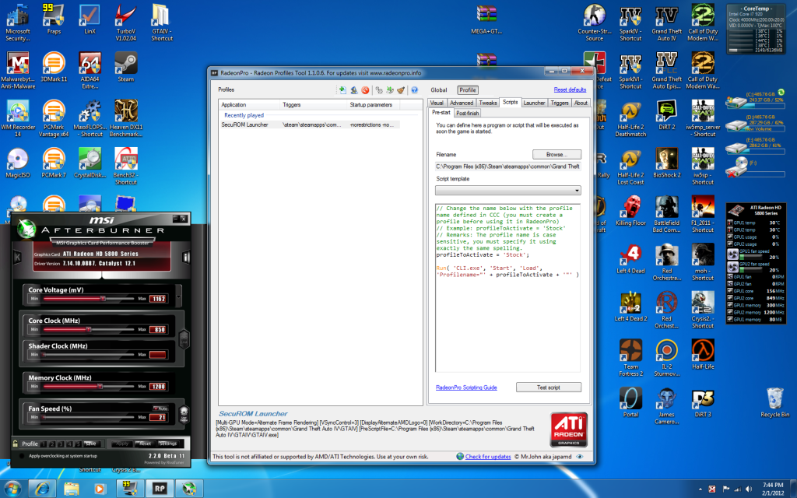Click the Afterburner Reset button
Viewport: 797px width, 498px height.
click(x=146, y=444)
